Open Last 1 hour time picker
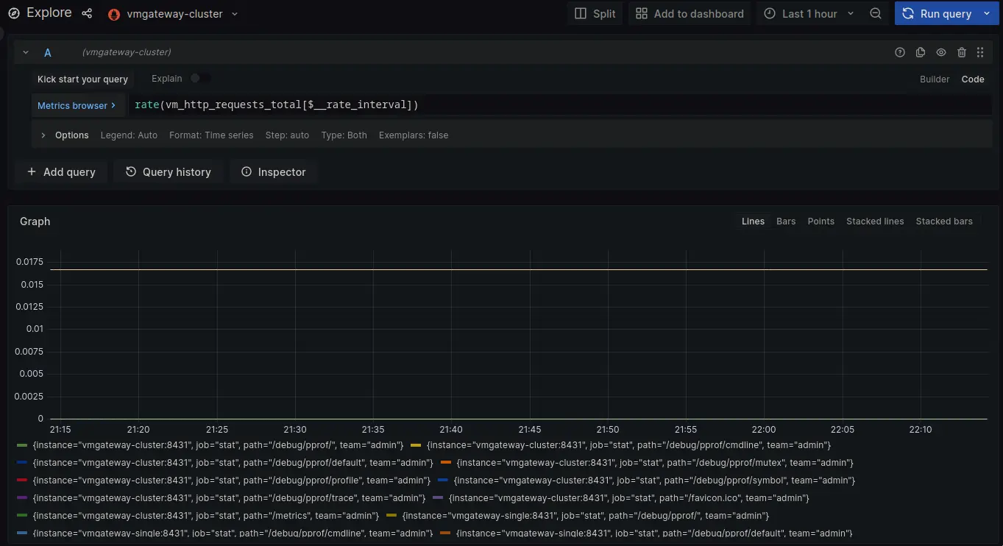Viewport: 1003px width, 546px height. [809, 13]
